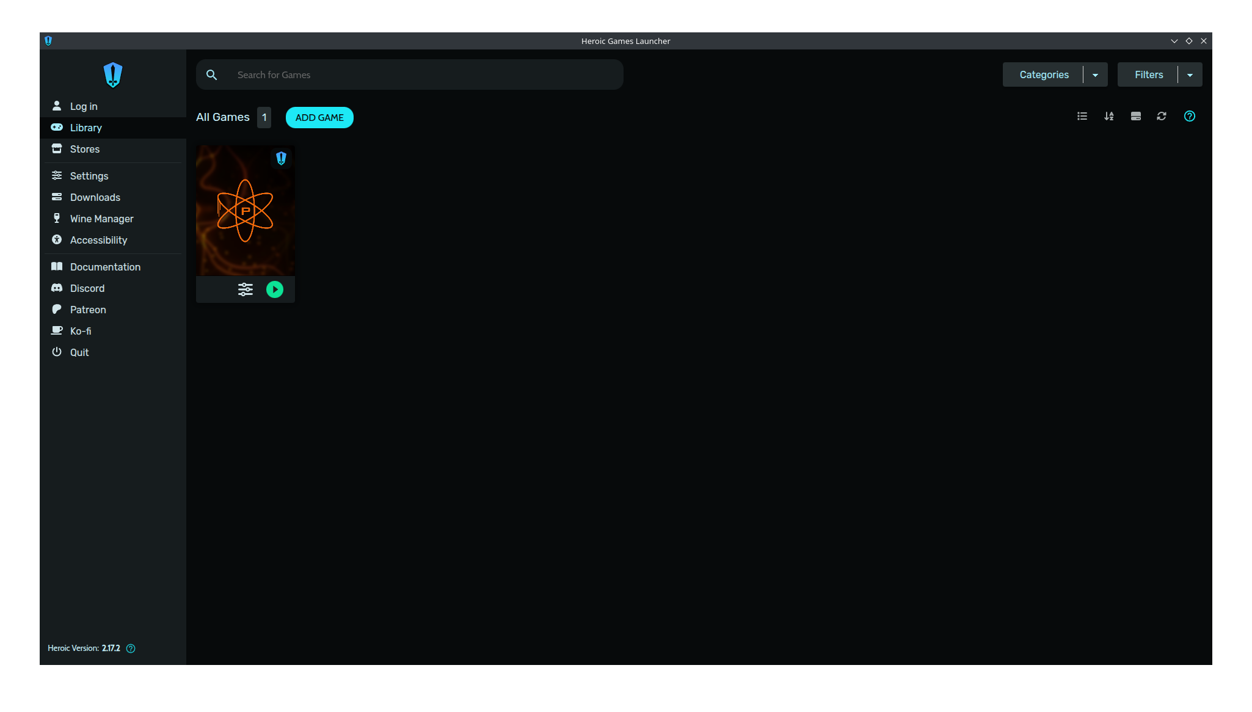Screen dimensions: 1252x712
Task: Open Accessibility settings
Action: (113, 240)
